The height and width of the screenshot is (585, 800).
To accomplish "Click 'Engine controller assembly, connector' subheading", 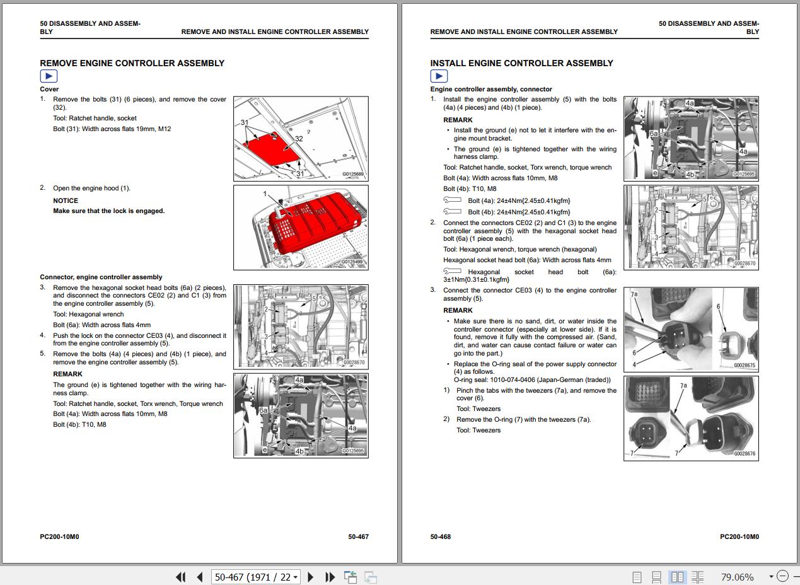I will [491, 89].
